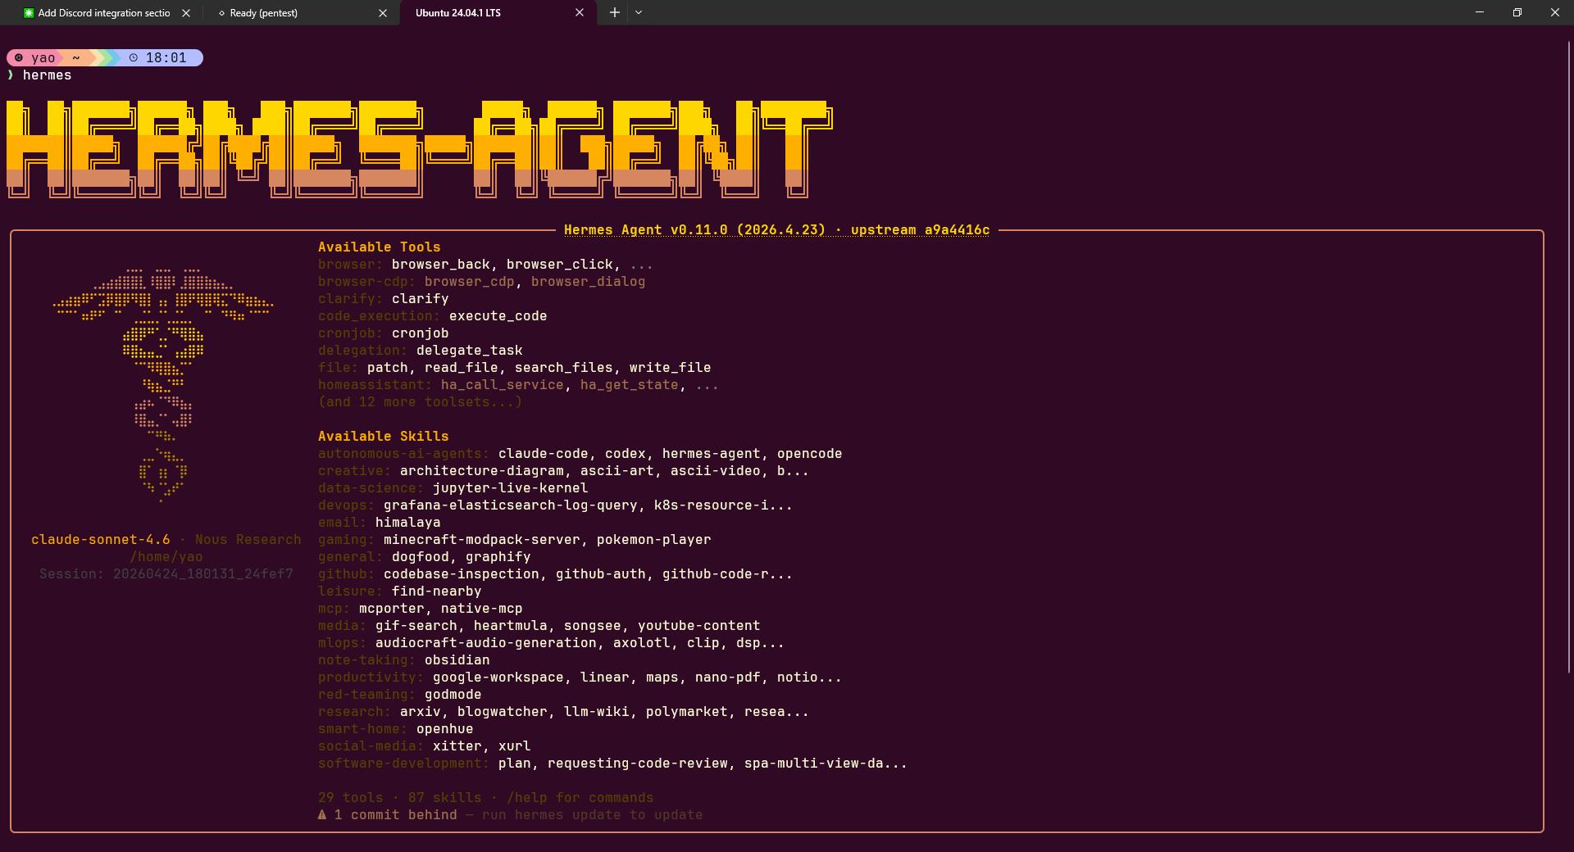
Task: Close the Ready (pentest) tab
Action: point(383,13)
